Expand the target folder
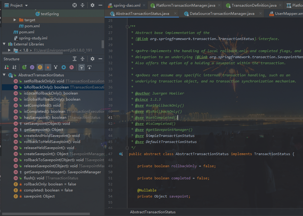 [15, 20]
